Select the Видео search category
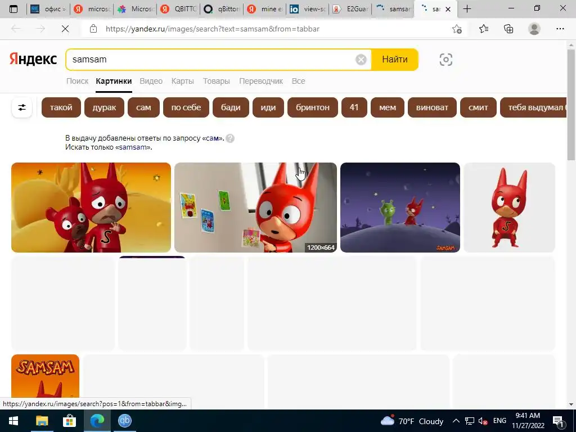This screenshot has width=576, height=432. point(151,81)
